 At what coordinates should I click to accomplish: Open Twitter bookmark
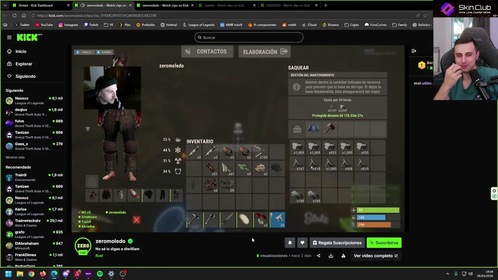(x=22, y=25)
